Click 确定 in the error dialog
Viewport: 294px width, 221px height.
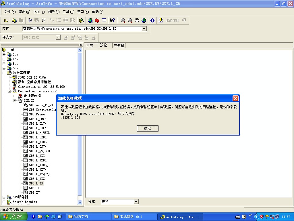pyautogui.click(x=148, y=128)
